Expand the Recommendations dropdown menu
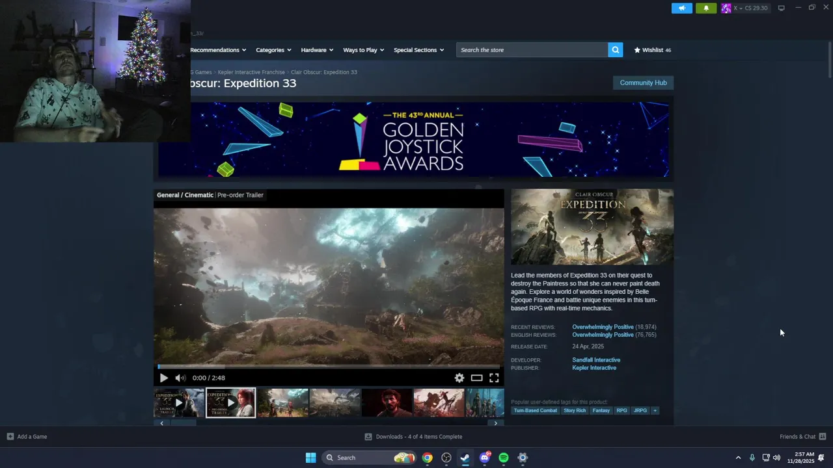 218,50
